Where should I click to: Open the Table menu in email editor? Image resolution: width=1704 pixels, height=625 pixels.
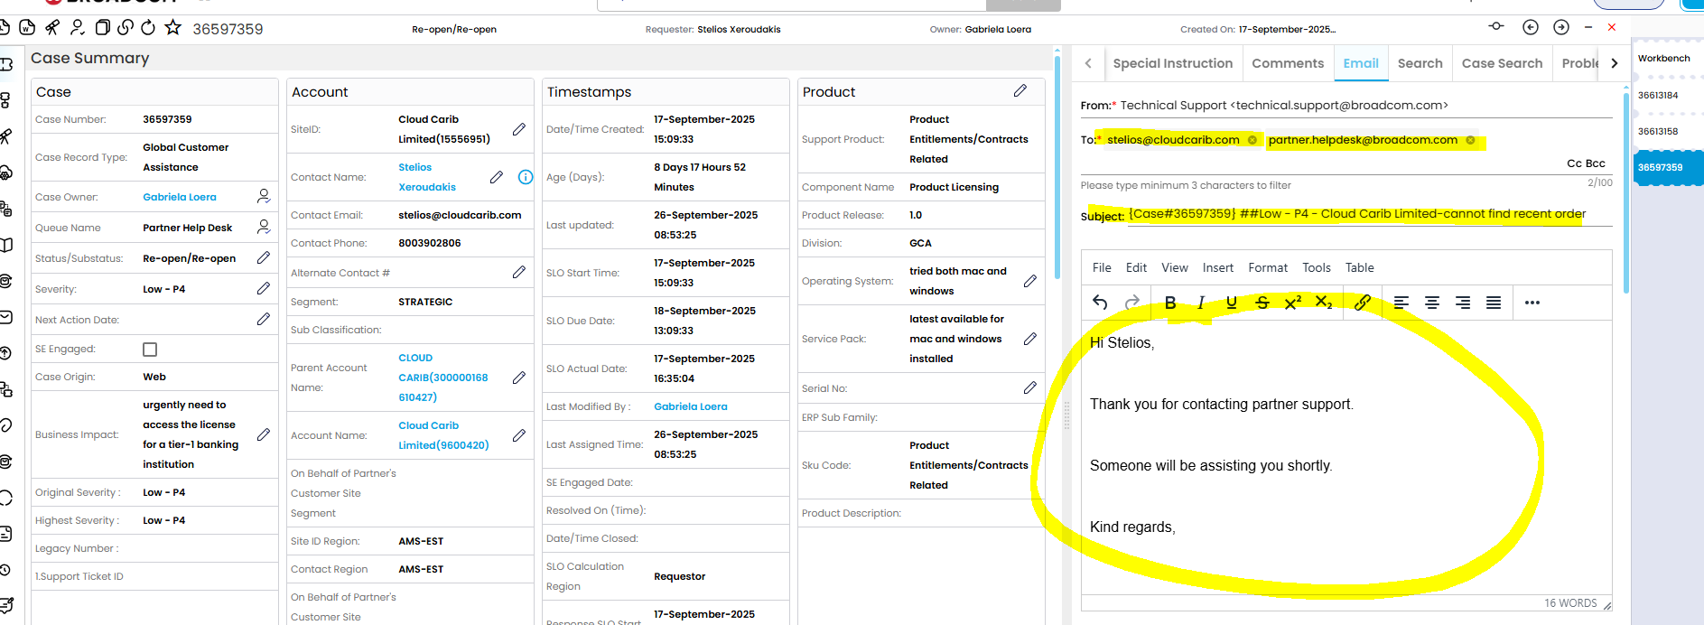pos(1360,267)
